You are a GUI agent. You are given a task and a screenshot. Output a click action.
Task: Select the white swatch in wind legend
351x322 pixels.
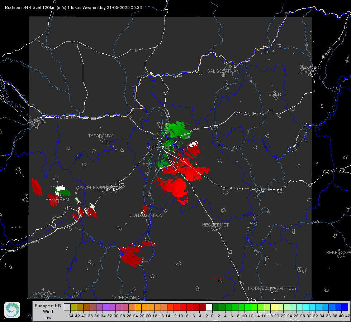point(209,307)
